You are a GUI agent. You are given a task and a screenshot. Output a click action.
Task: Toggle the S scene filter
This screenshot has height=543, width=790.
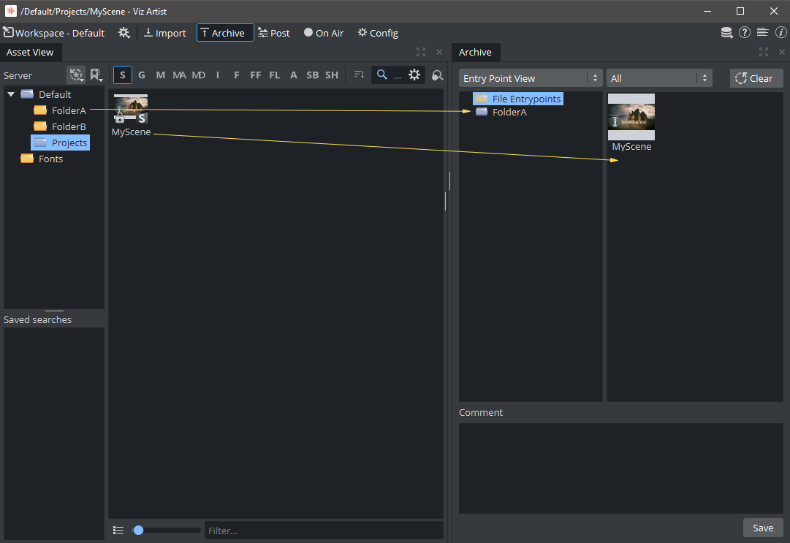pyautogui.click(x=123, y=75)
